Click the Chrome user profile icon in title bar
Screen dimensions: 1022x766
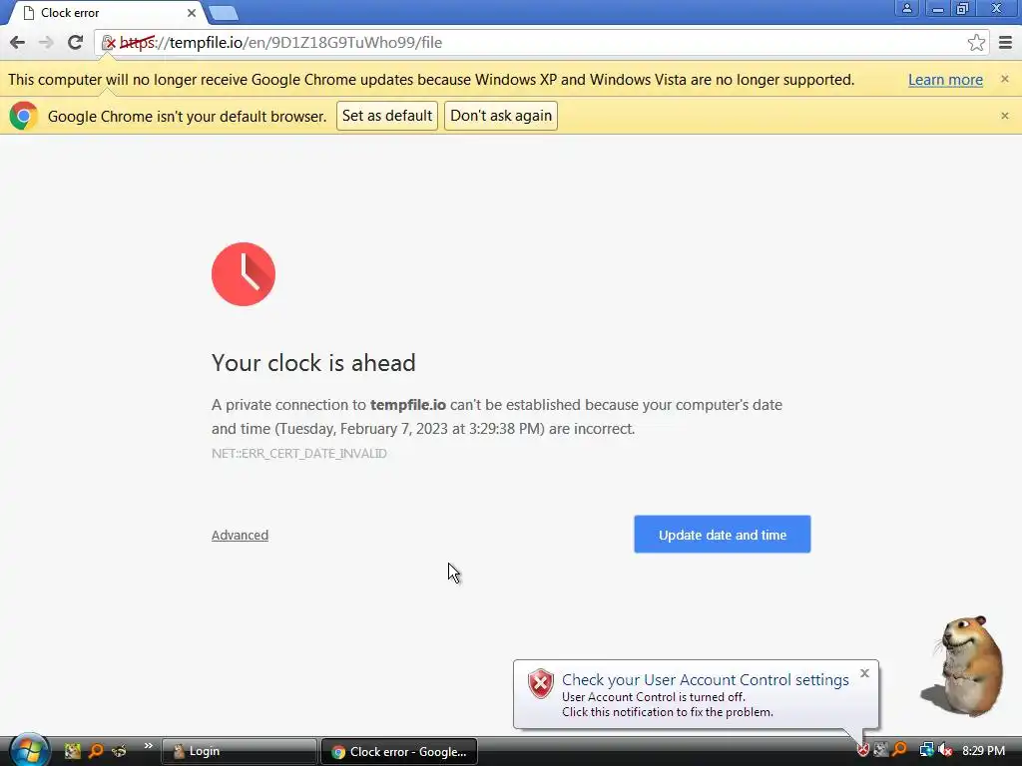pyautogui.click(x=906, y=8)
